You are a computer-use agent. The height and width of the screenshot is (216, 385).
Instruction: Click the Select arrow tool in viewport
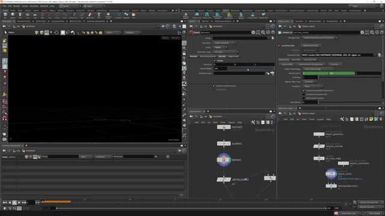5,32
